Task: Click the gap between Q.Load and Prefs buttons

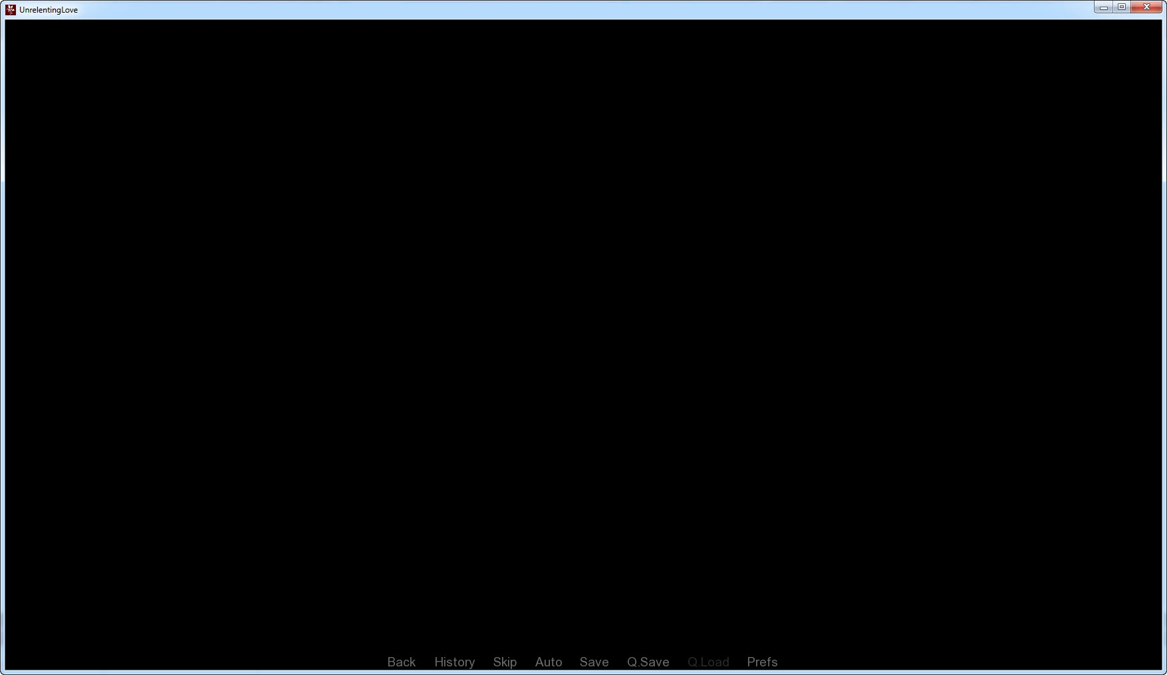Action: tap(738, 662)
